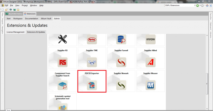Click the Component From Supplier Search icon
Screen dimensions: 213x111
coord(62,85)
